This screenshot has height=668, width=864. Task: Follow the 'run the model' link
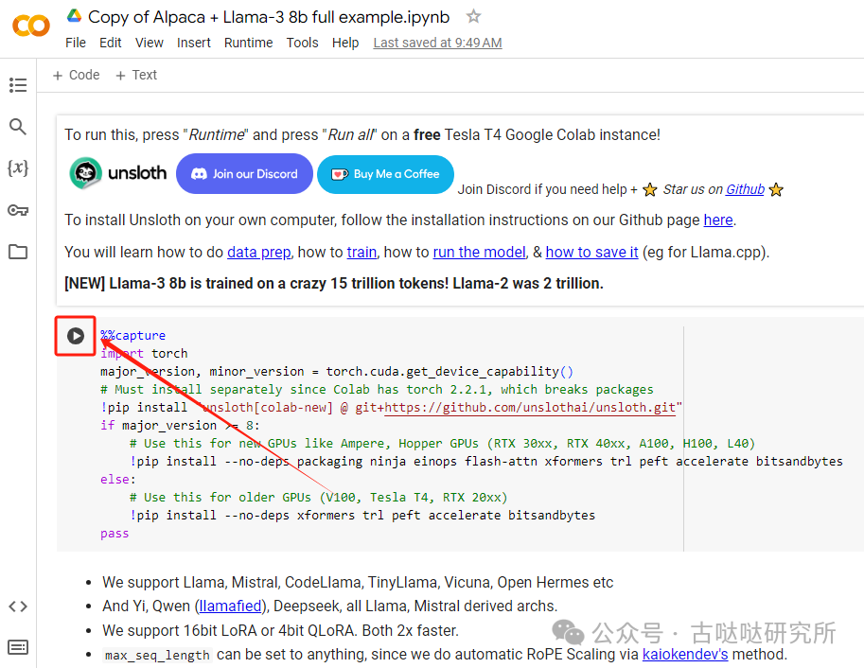coord(480,252)
